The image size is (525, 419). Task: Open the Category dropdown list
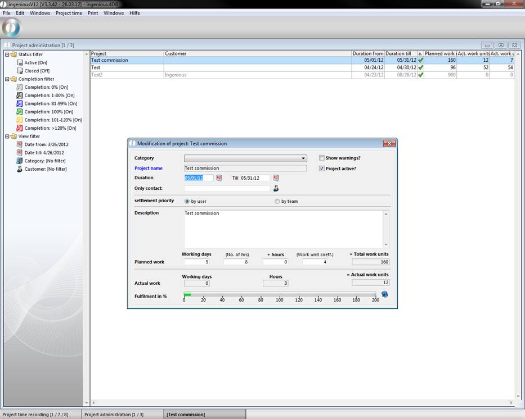point(303,158)
